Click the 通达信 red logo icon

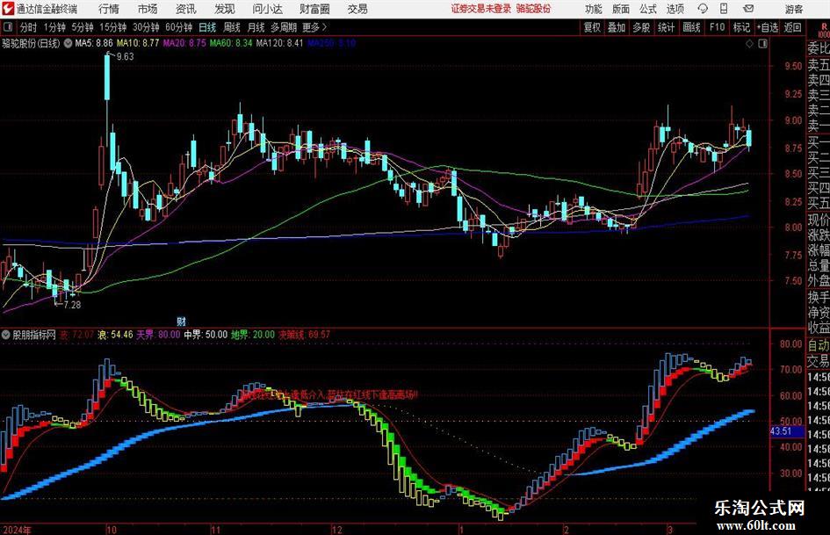pos(9,9)
